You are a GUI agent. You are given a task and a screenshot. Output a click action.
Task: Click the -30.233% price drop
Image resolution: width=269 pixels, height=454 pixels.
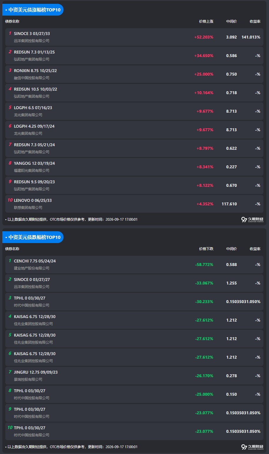tap(204, 302)
